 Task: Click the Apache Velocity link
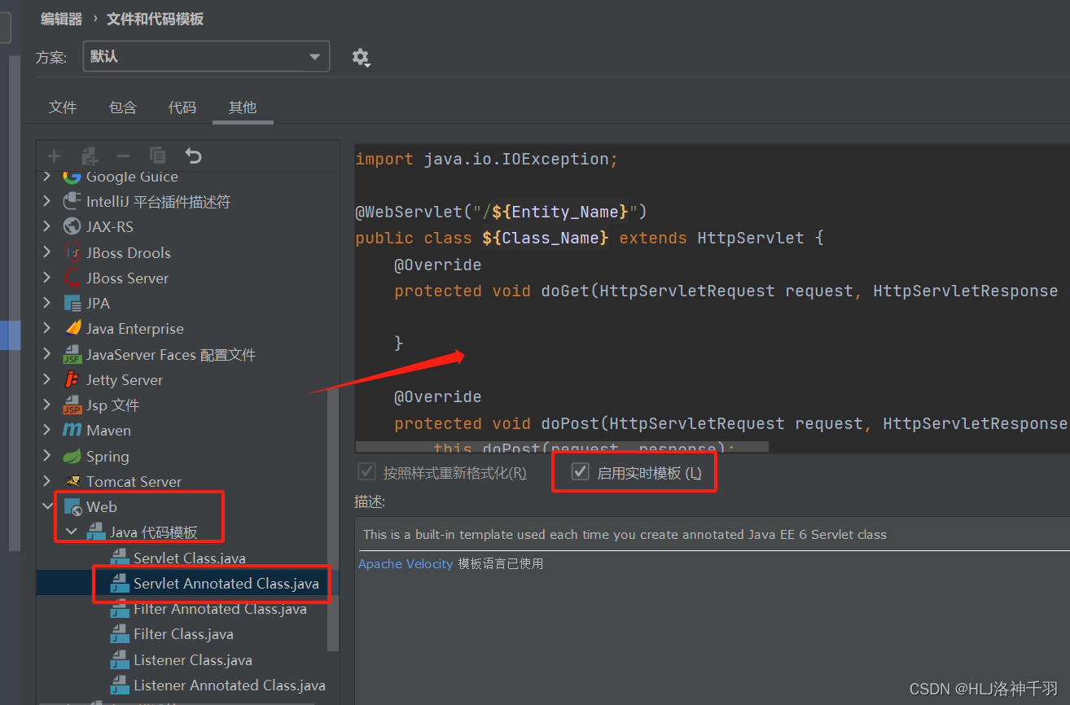tap(405, 563)
